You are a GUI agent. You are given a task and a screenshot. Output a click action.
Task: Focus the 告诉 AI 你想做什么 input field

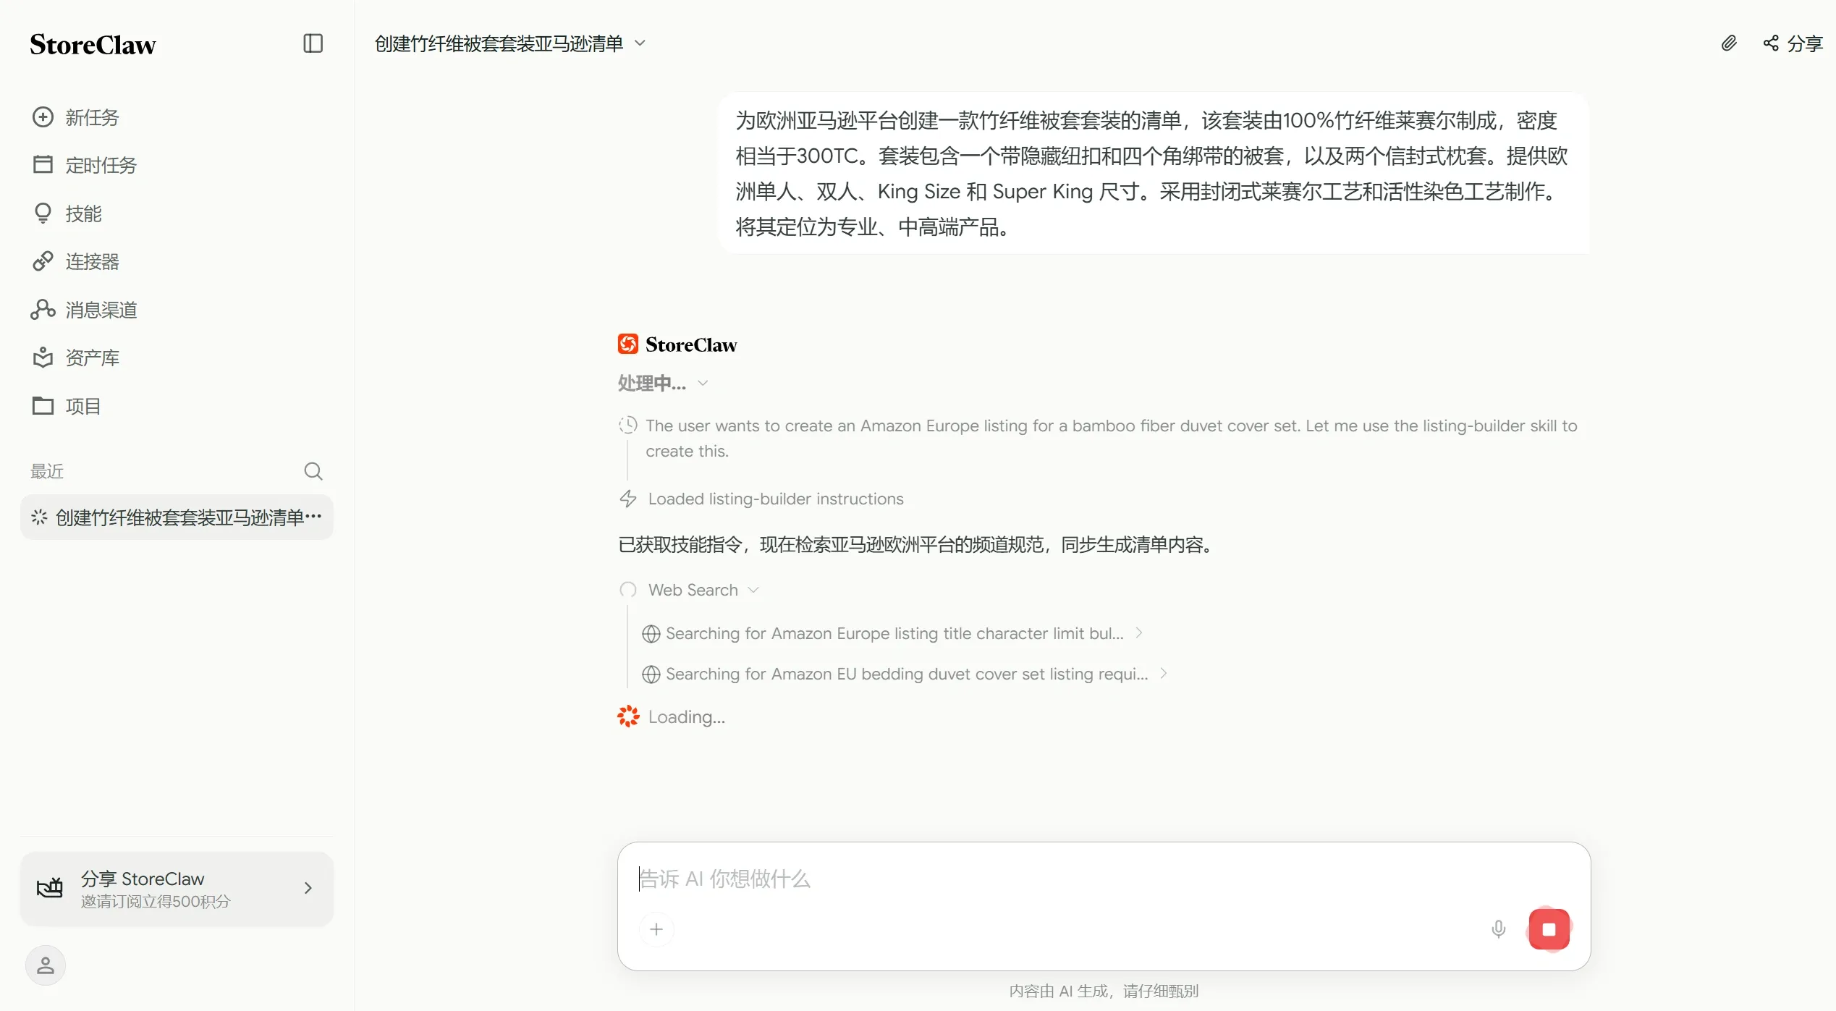[1104, 879]
